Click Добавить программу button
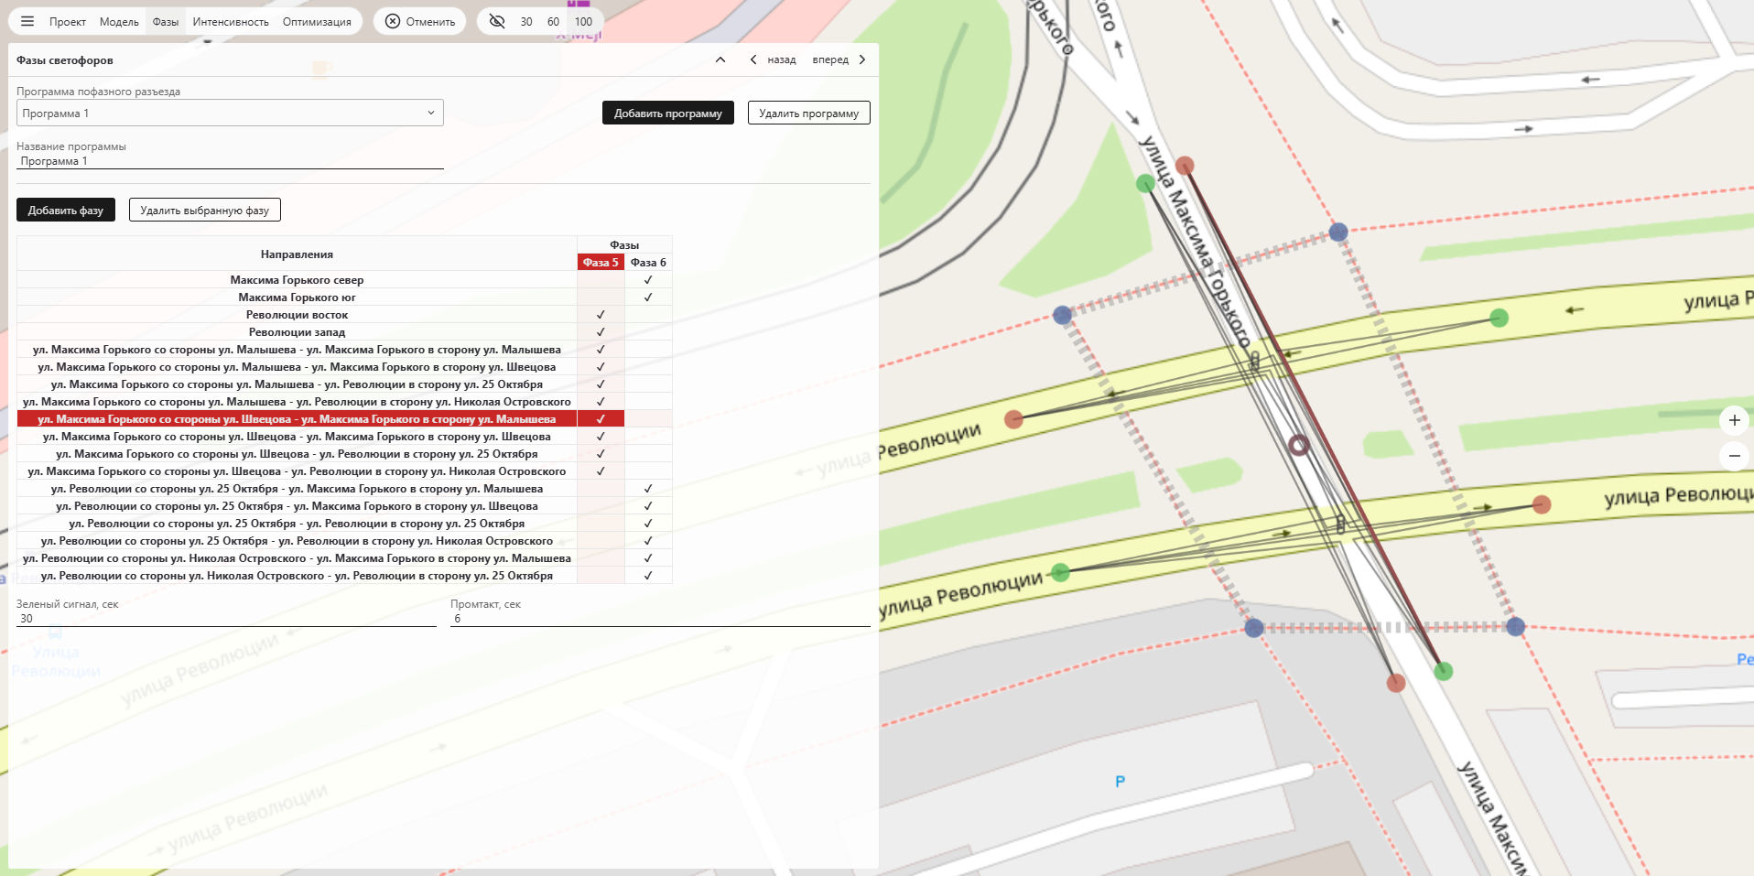 668,113
